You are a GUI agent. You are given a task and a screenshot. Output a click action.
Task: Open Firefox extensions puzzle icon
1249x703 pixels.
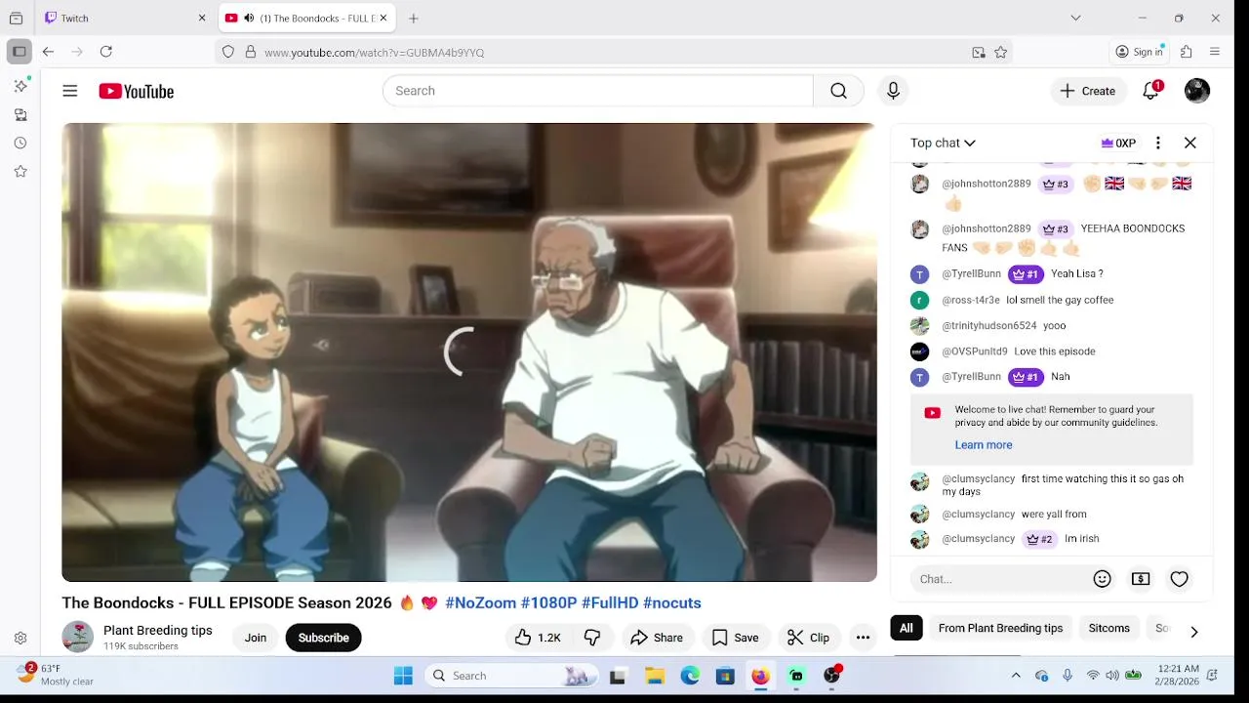pos(1187,52)
